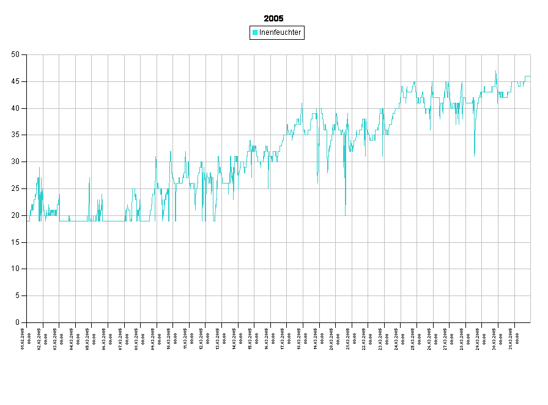The height and width of the screenshot is (405, 548).
Task: Click the sharp dip on the far right portion
Action: click(475, 155)
